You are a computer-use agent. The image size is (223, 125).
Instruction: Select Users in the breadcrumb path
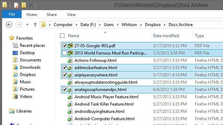pos(109,25)
